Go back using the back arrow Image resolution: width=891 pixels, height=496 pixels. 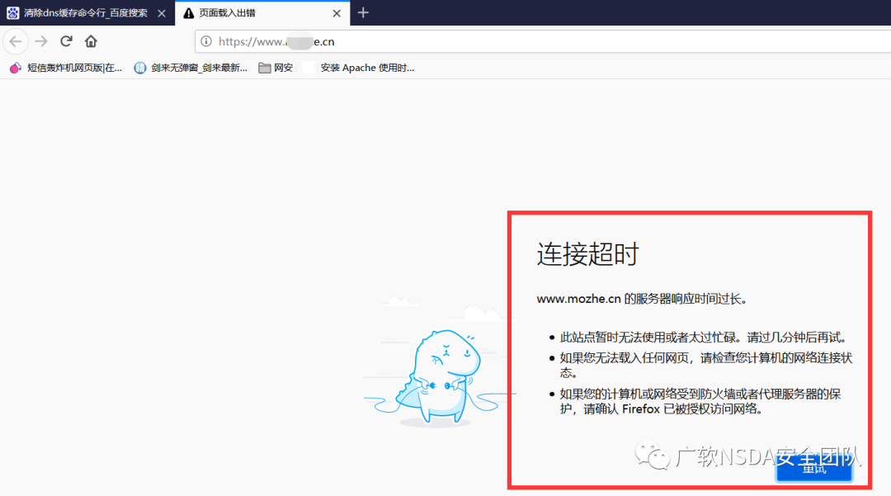tap(16, 41)
